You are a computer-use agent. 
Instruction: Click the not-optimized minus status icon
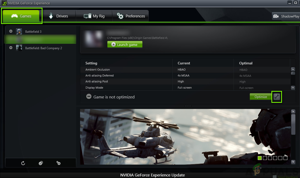(89, 96)
